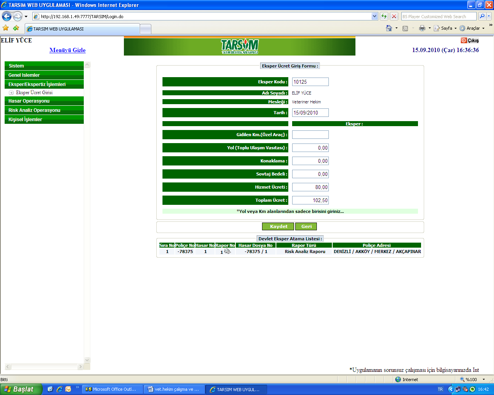
Task: Open the Sayfa menu
Action: (x=445, y=28)
